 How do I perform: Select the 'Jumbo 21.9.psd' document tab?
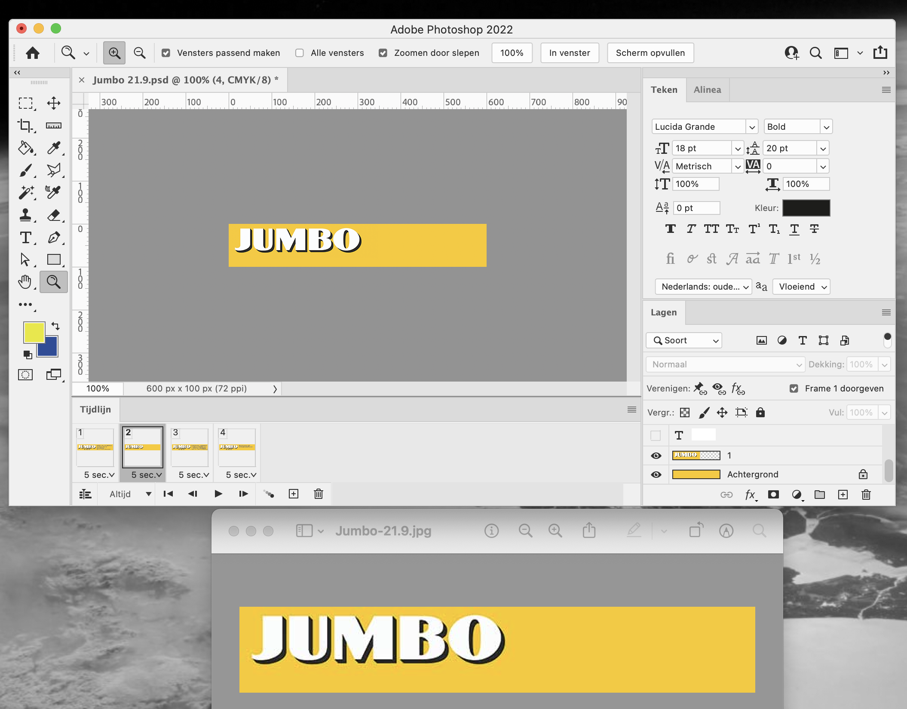coord(186,80)
